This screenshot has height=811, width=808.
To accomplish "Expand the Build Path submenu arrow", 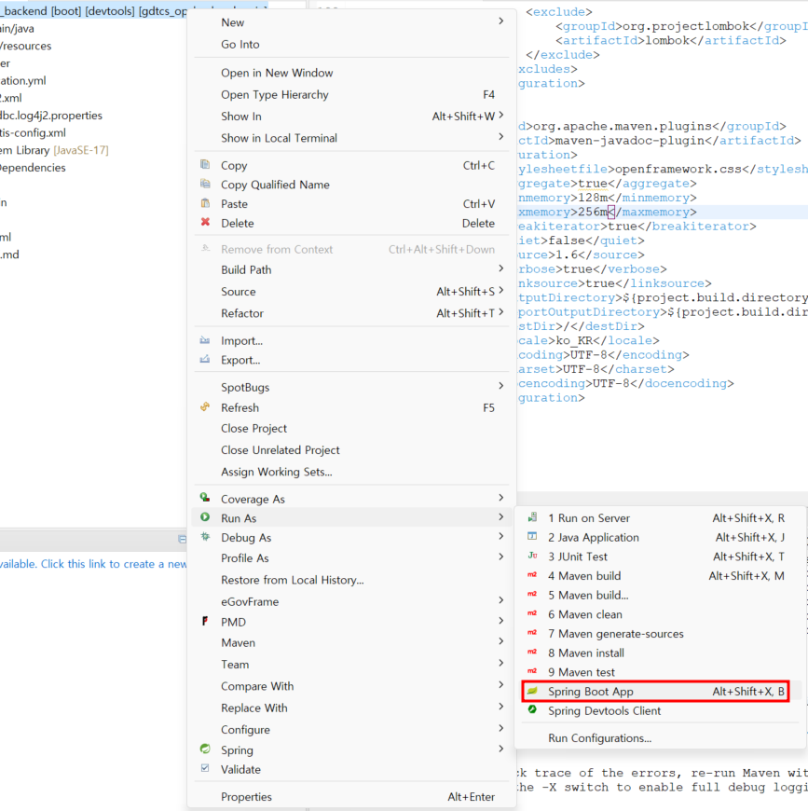I will [x=501, y=268].
